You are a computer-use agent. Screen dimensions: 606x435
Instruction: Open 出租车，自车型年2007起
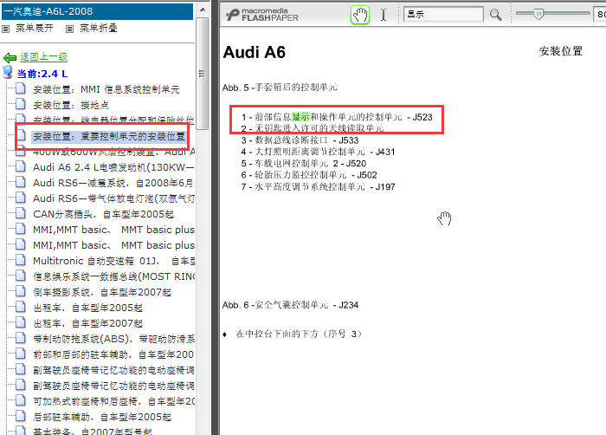pyautogui.click(x=87, y=323)
